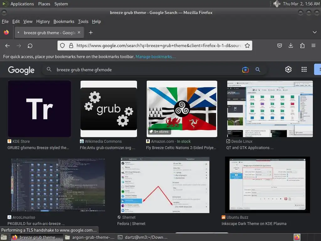The image size is (321, 241).
Task: Open the ArcoLinuxIso screenshot thumbnail
Action: pyautogui.click(x=58, y=185)
